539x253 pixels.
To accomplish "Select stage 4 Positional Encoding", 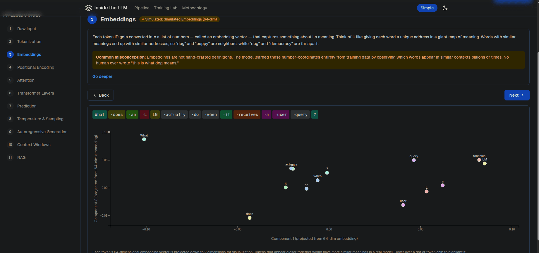I will coord(40,67).
